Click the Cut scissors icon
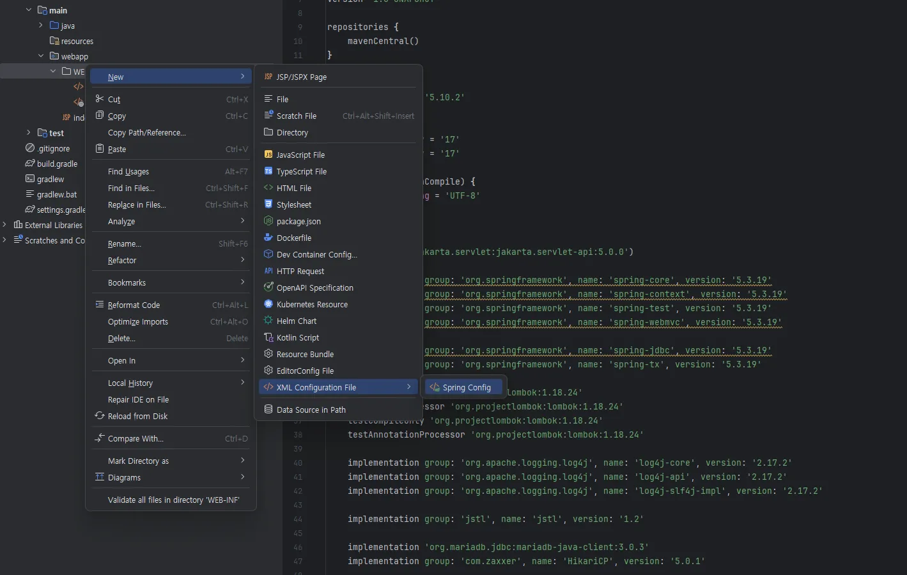The width and height of the screenshot is (907, 575). pyautogui.click(x=100, y=99)
